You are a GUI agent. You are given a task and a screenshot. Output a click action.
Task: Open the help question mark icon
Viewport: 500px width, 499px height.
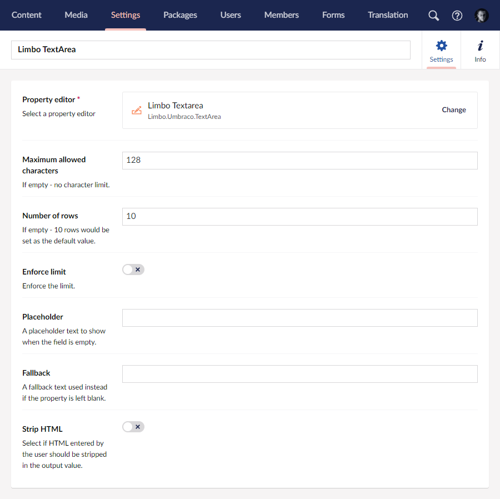[x=457, y=16]
